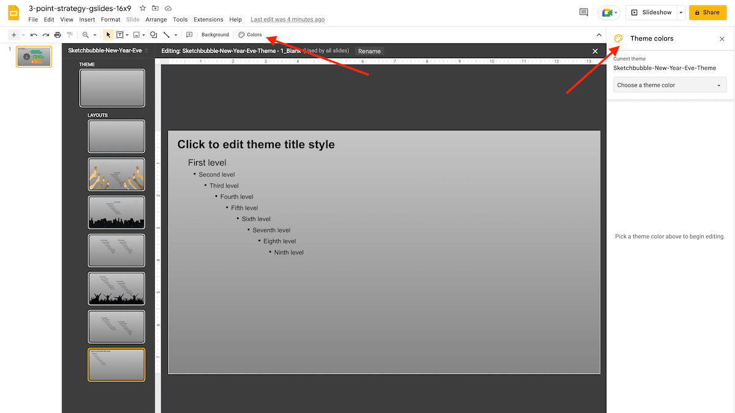Click the Rename button
735x413 pixels.
369,51
